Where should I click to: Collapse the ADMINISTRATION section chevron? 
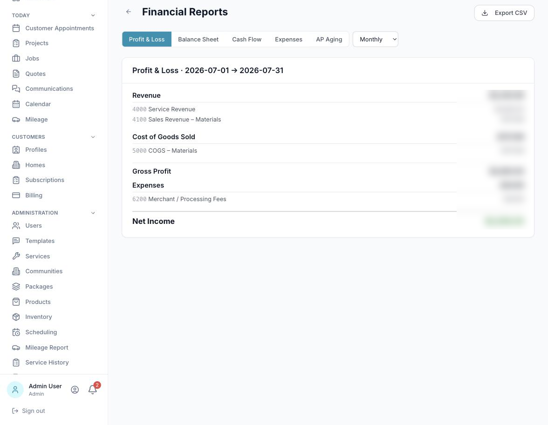pyautogui.click(x=93, y=213)
